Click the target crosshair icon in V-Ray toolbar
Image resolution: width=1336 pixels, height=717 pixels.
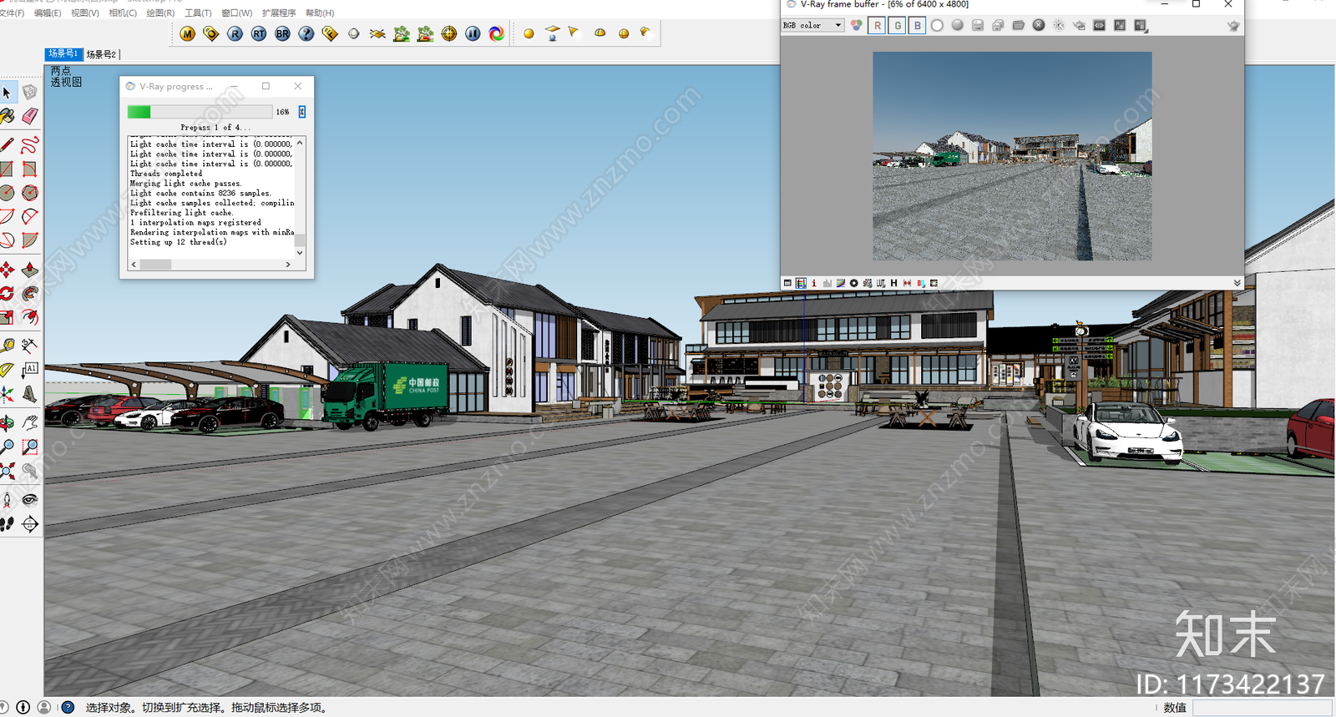coord(449,34)
